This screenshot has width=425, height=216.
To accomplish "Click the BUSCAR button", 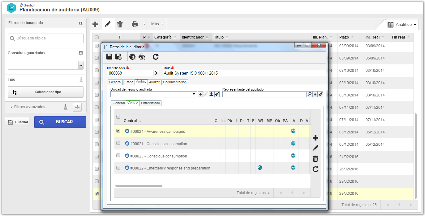I will click(x=60, y=122).
